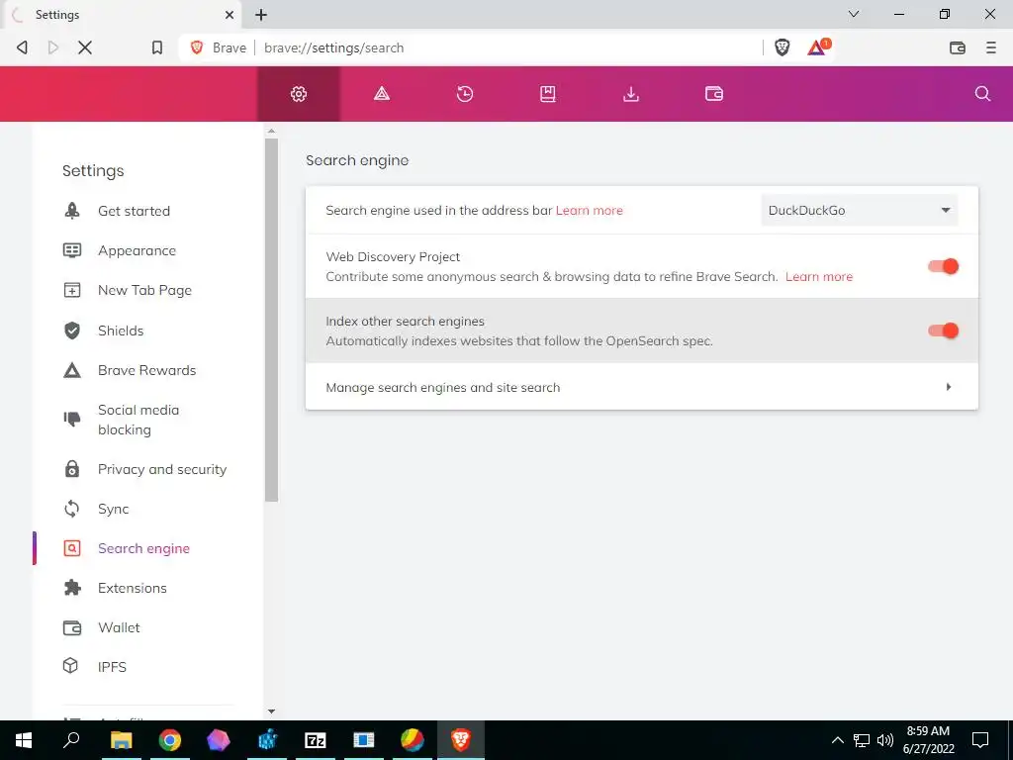Image resolution: width=1013 pixels, height=760 pixels.
Task: Open a new tab with plus button
Action: pos(261,14)
